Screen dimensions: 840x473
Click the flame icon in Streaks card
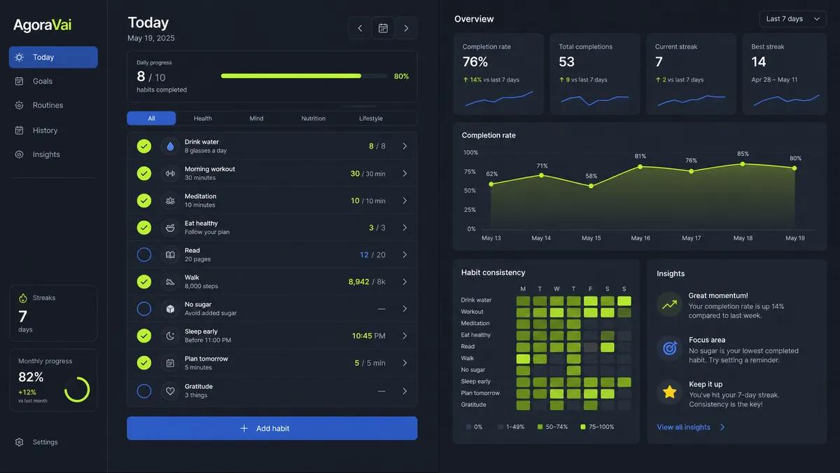point(22,298)
